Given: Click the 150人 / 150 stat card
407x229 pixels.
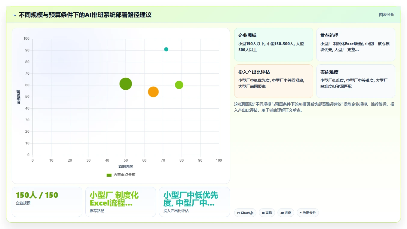Looking at the screenshot, I should pyautogui.click(x=47, y=202).
